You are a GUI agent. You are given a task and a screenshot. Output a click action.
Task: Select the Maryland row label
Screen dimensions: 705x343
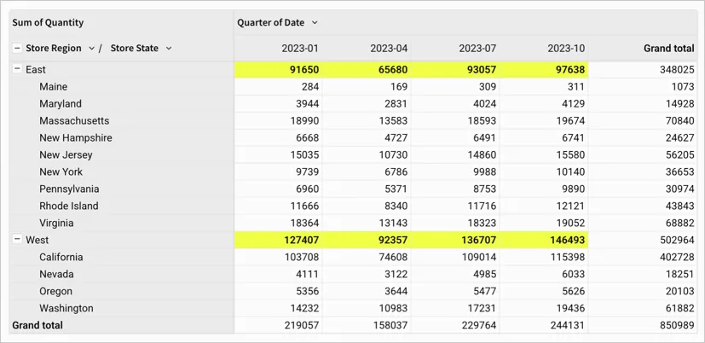(61, 103)
